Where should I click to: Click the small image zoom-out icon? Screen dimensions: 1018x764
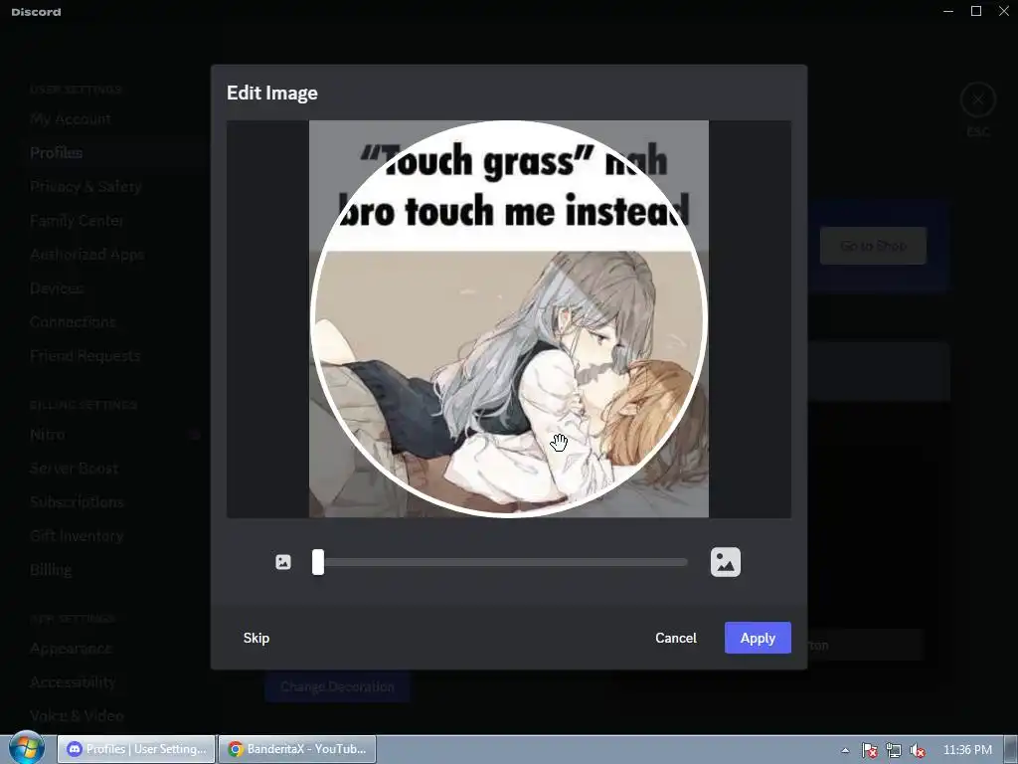[x=283, y=562]
